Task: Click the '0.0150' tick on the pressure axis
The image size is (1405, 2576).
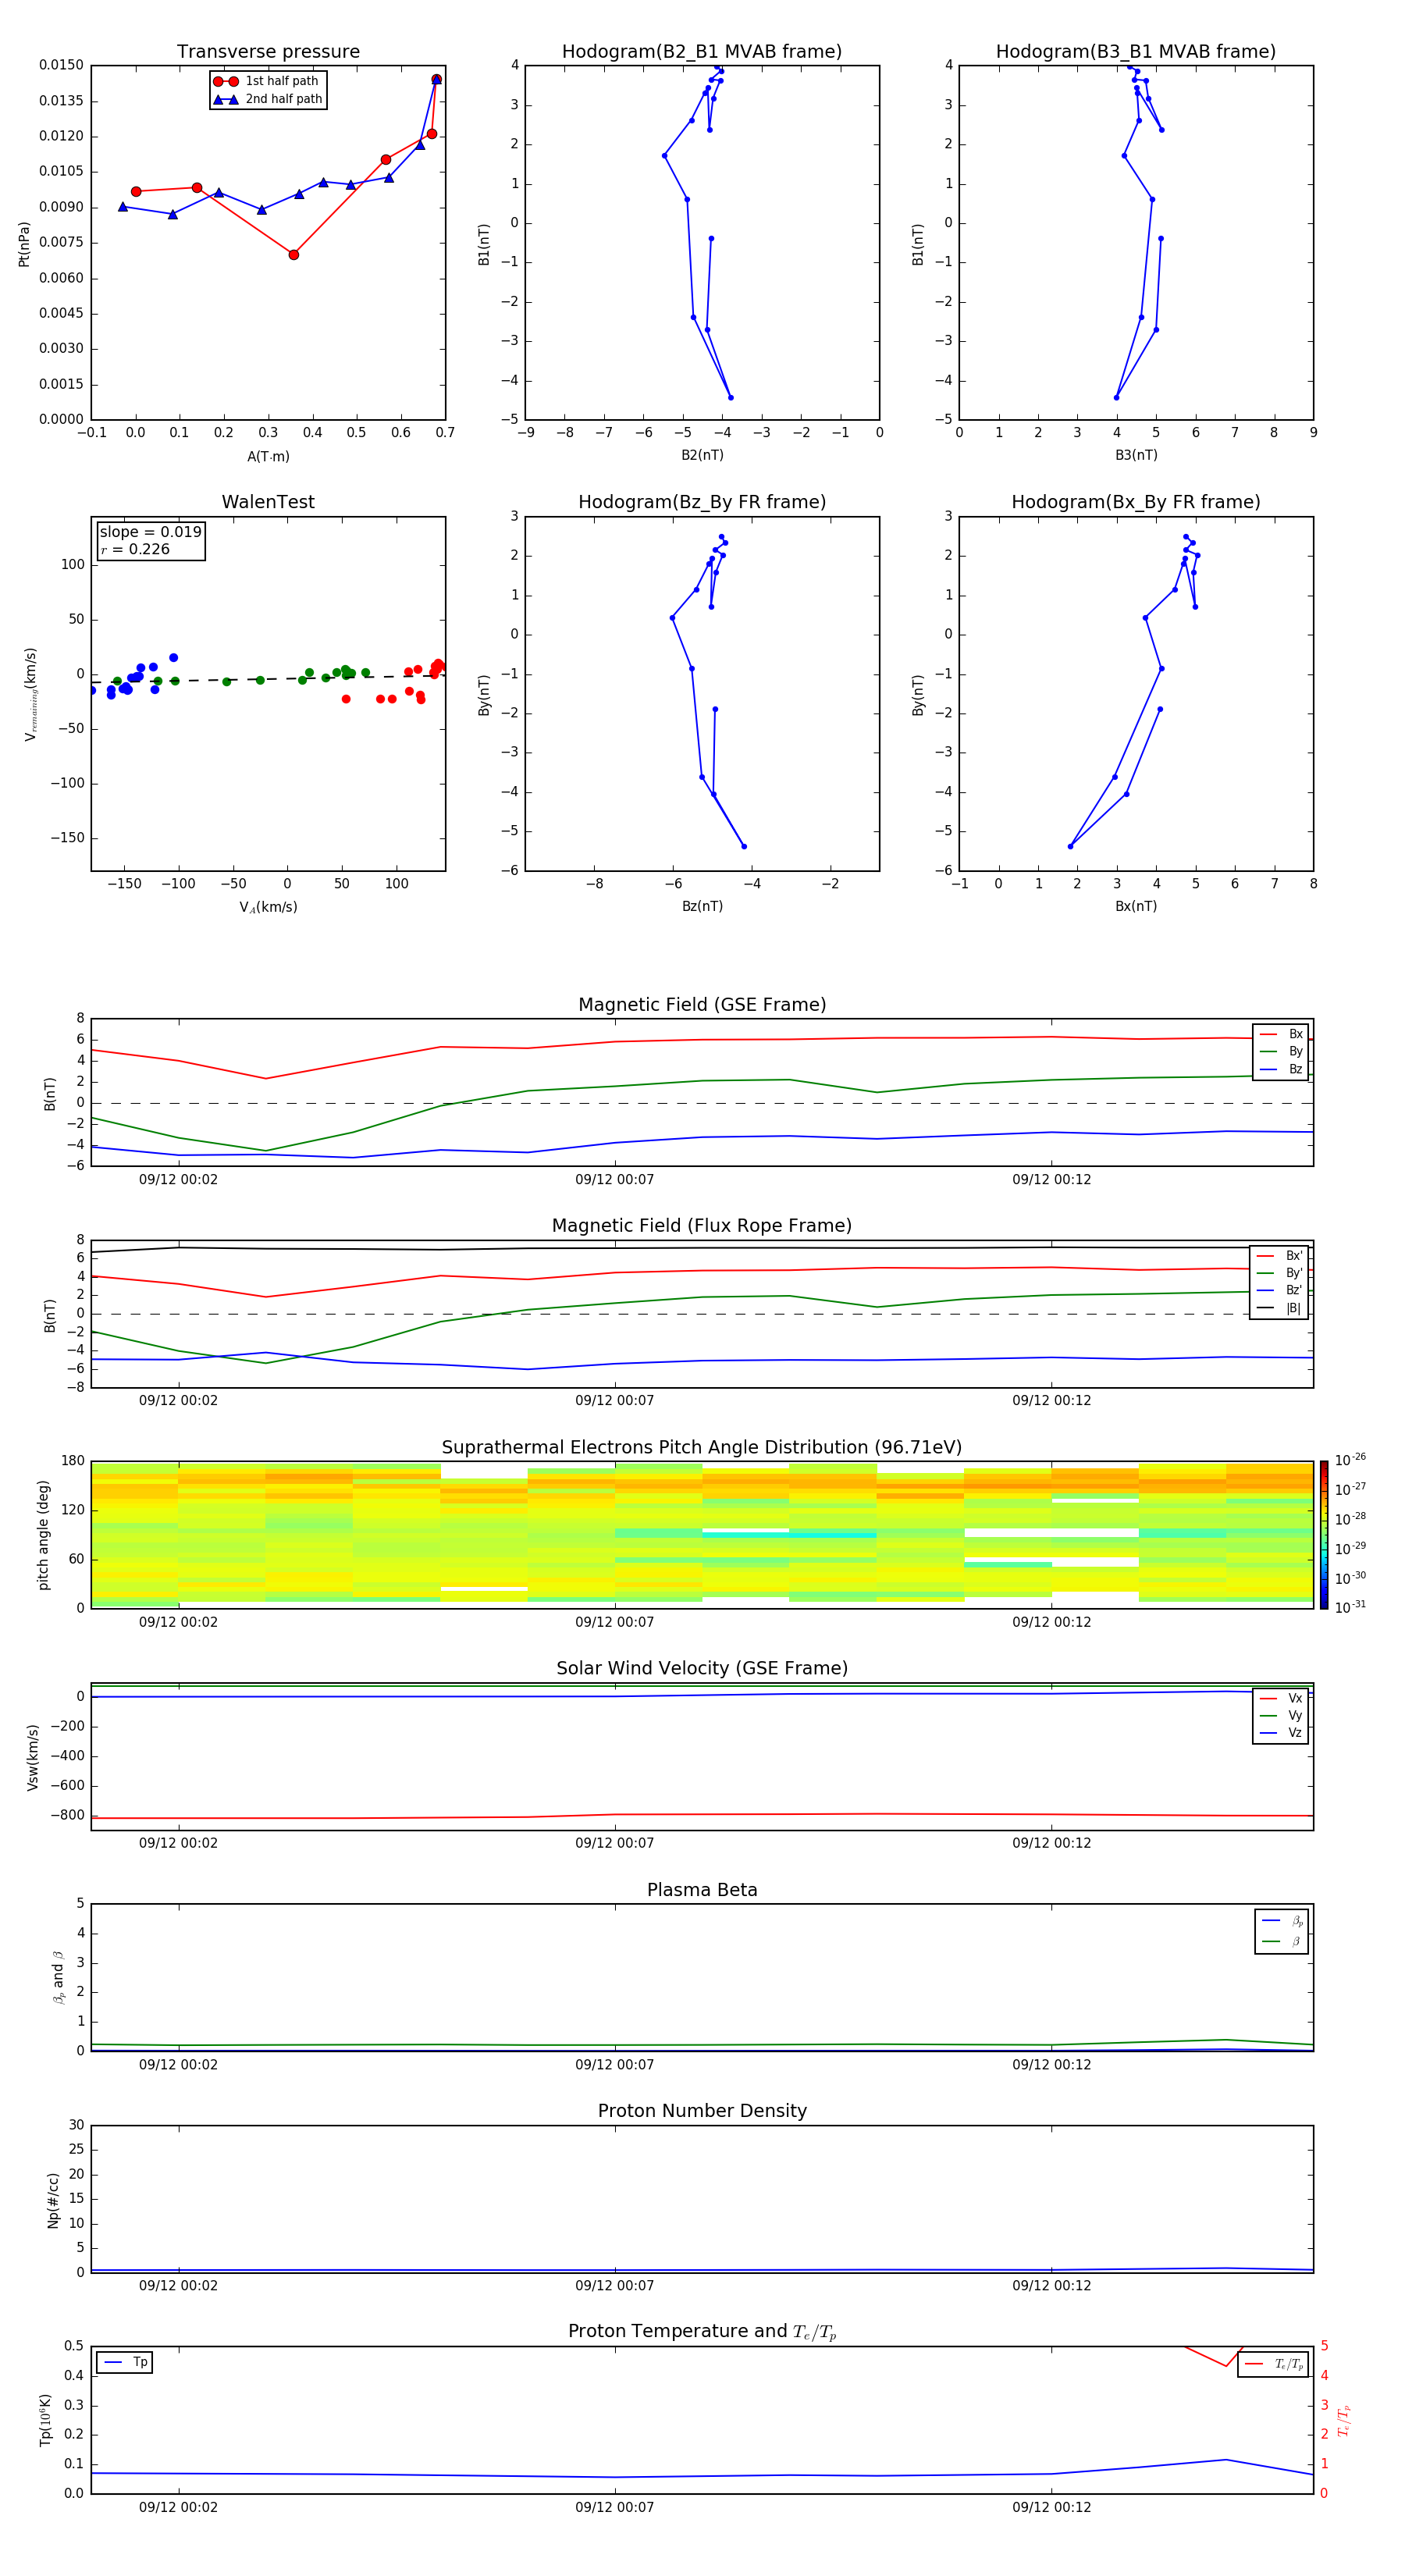Action: (x=61, y=65)
